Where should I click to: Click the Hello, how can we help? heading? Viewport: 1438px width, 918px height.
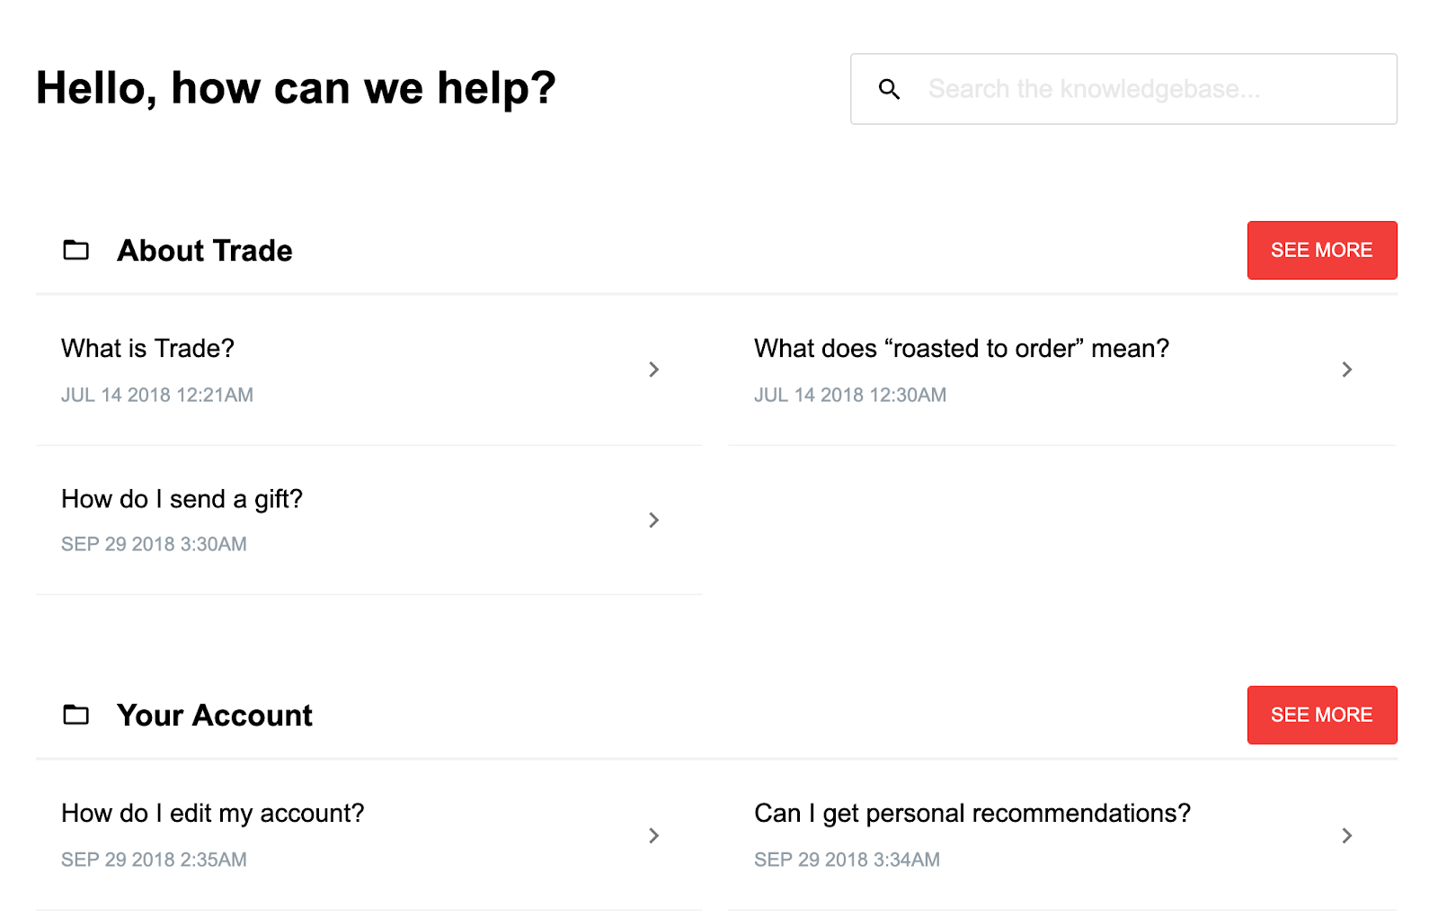(296, 88)
